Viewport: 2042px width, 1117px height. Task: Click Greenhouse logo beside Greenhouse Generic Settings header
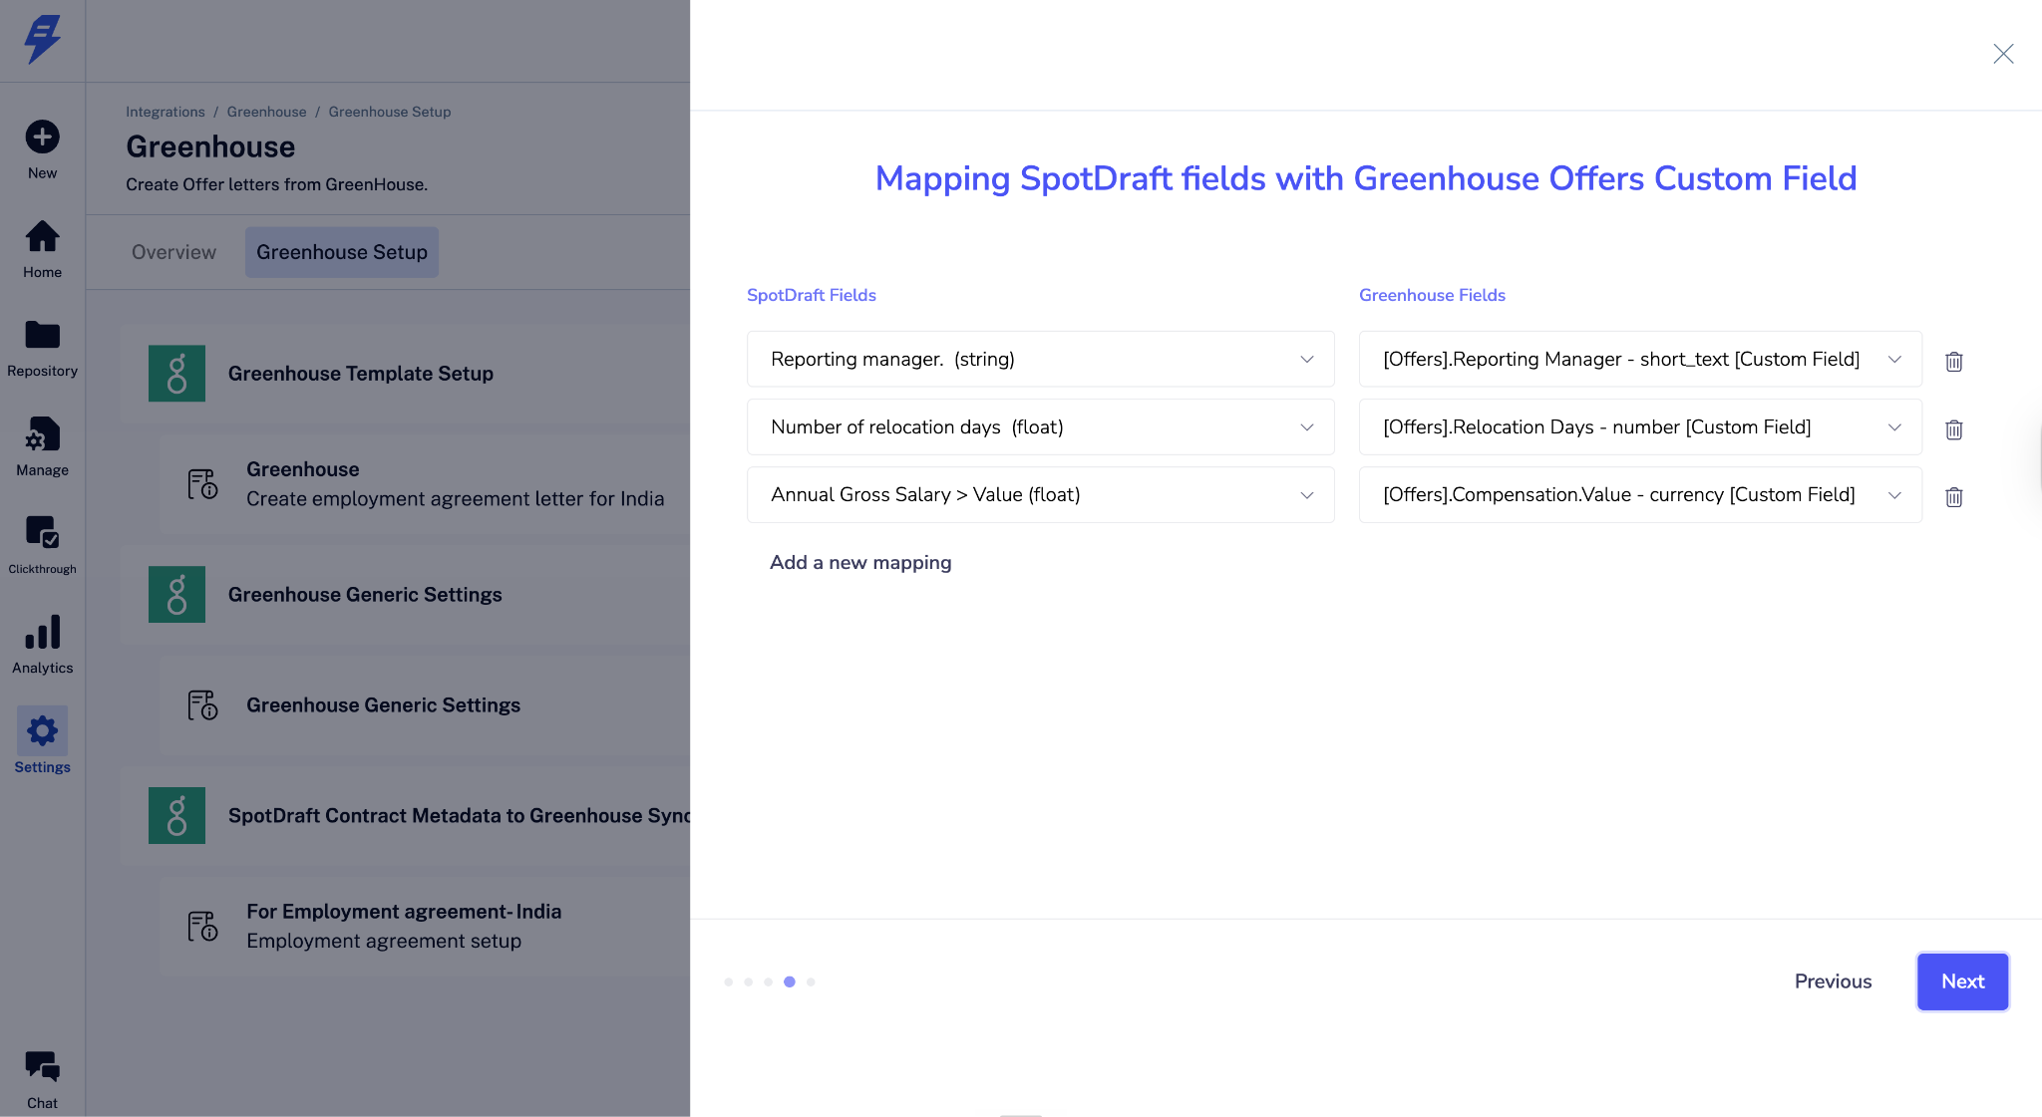pos(176,595)
